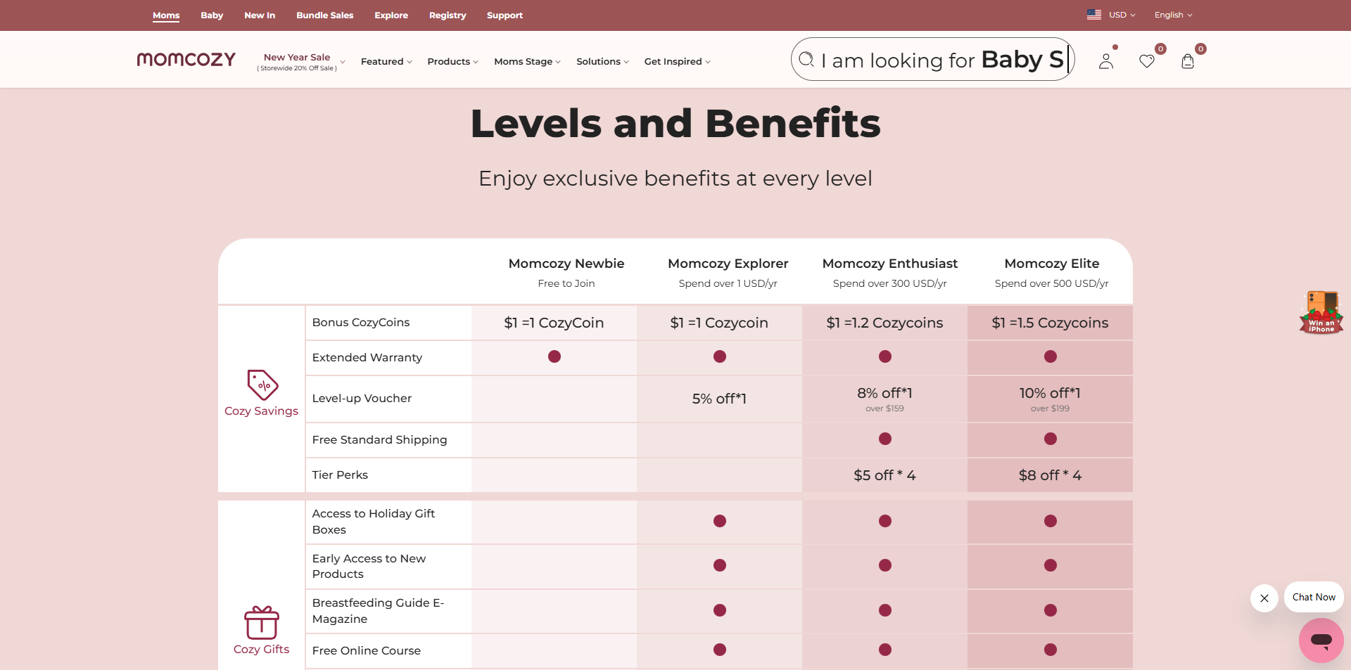
Task: Open the user account icon
Action: pyautogui.click(x=1106, y=62)
